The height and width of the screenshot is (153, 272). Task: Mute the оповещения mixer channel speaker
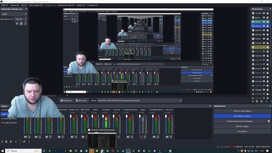click(128, 137)
